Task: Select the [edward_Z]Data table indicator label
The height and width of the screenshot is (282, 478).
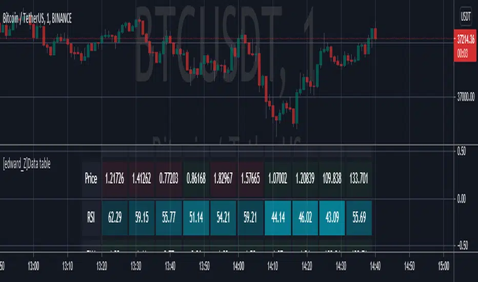Action: pos(27,164)
